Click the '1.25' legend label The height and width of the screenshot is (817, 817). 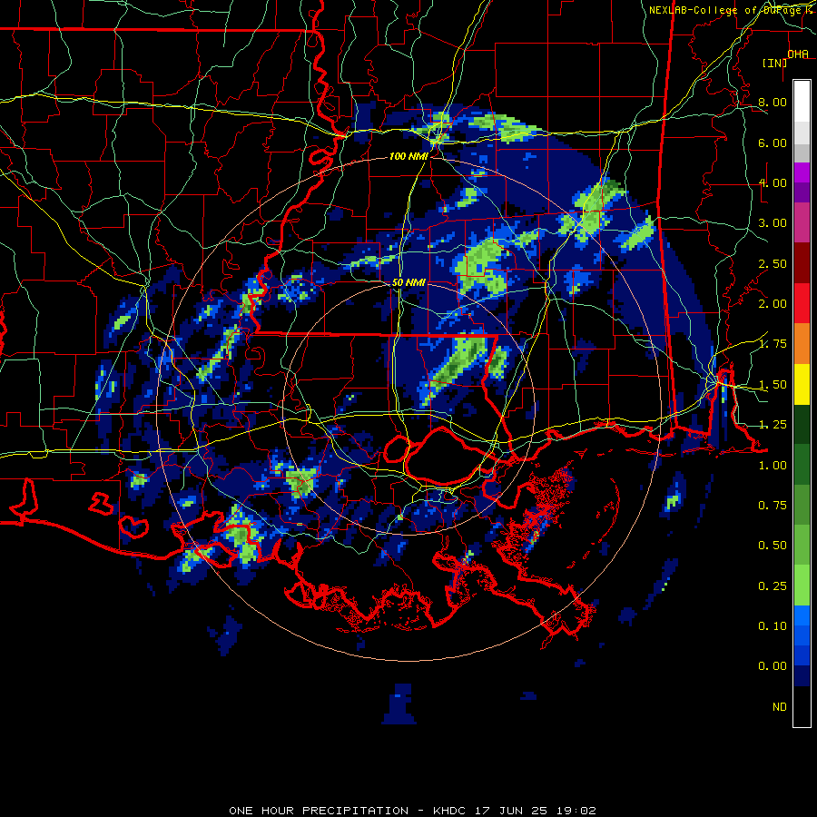773,425
